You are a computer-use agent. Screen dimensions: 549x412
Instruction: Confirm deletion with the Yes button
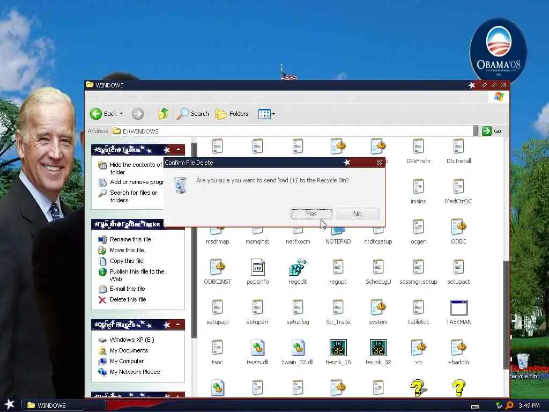point(311,214)
